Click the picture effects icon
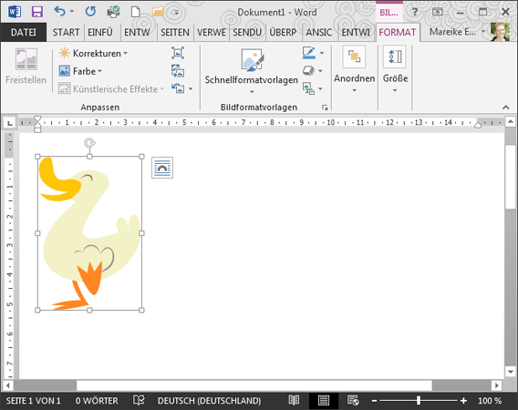The image size is (518, 410). click(x=308, y=71)
